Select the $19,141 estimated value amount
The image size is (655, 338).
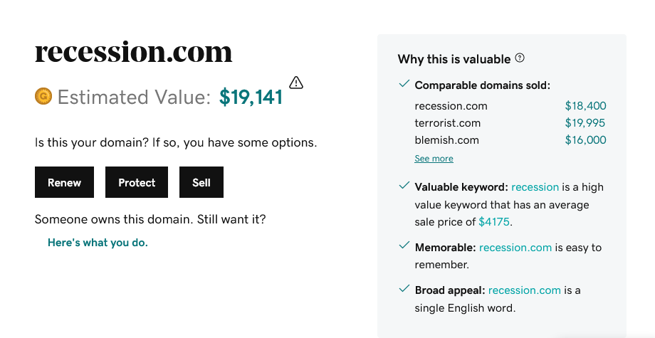pyautogui.click(x=251, y=97)
